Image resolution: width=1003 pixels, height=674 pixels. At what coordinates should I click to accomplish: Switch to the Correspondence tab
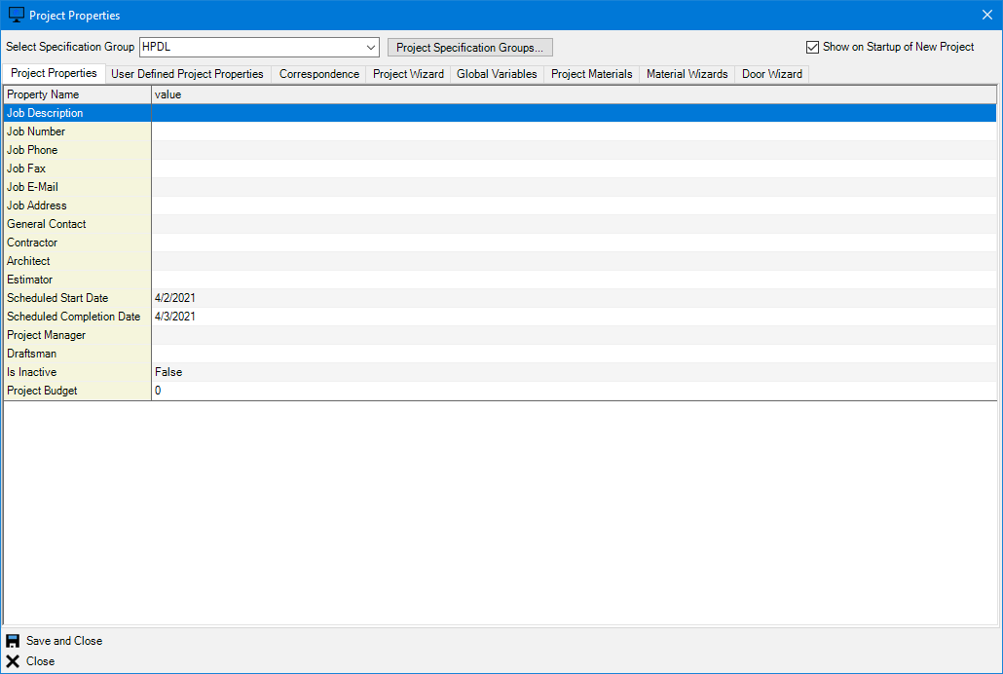click(x=318, y=74)
